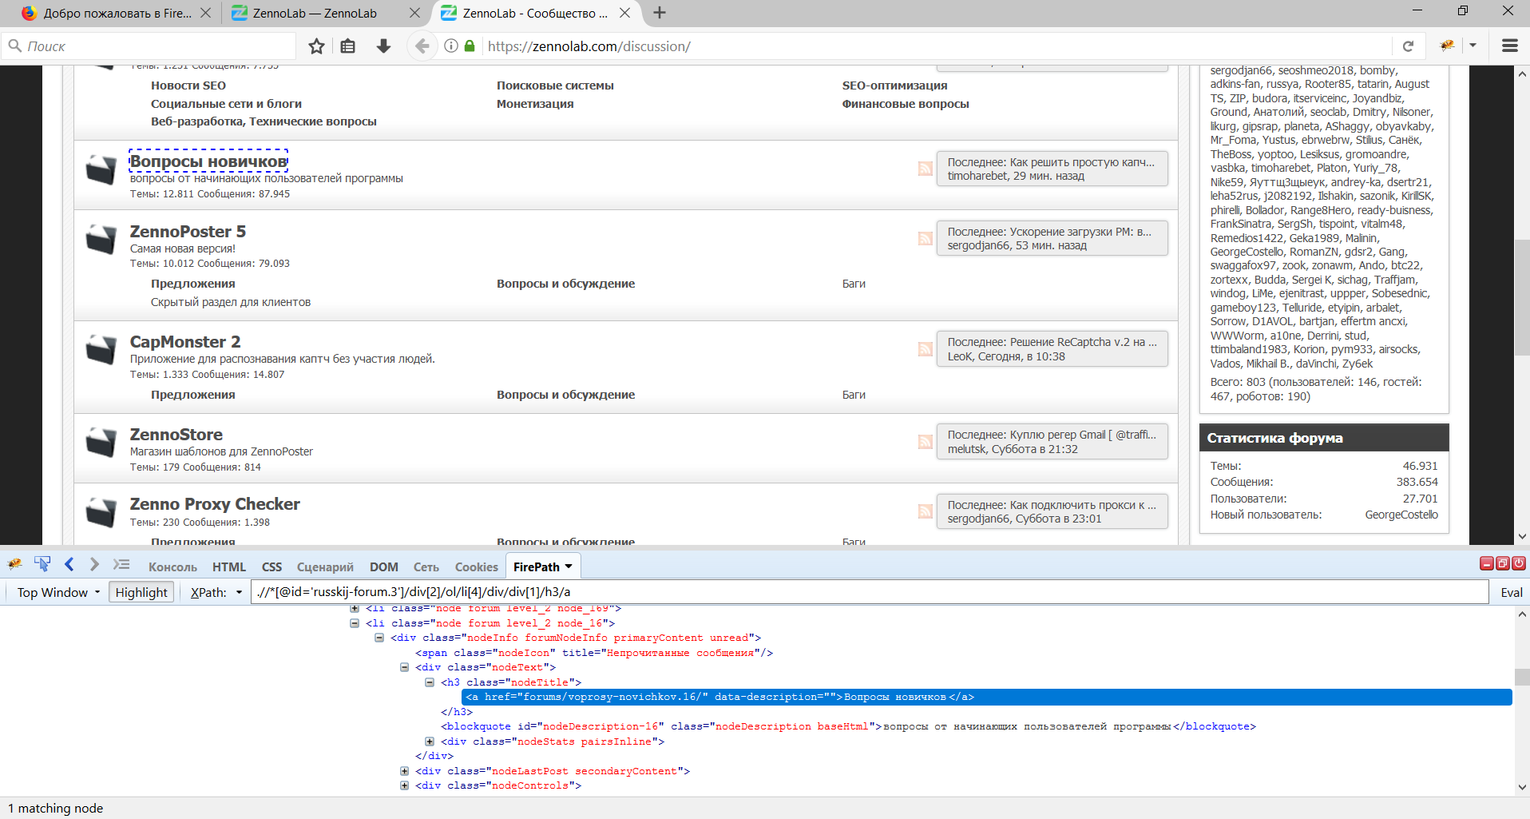Open the Firebug command line list icon
This screenshot has height=819, width=1530.
(121, 564)
